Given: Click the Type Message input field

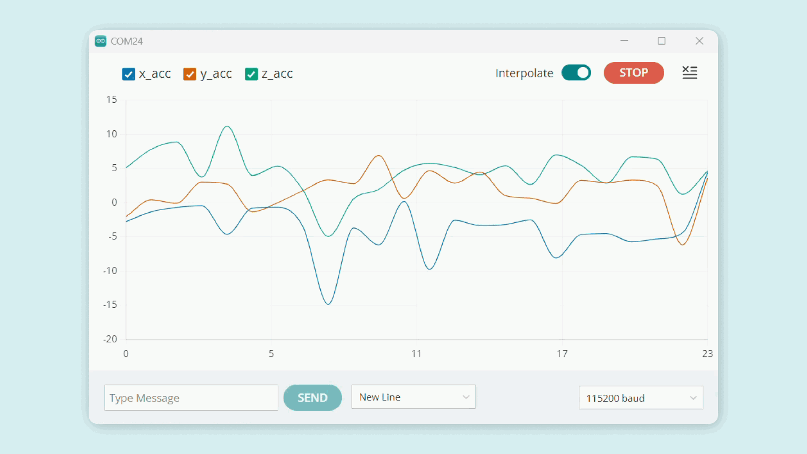Looking at the screenshot, I should coord(191,398).
